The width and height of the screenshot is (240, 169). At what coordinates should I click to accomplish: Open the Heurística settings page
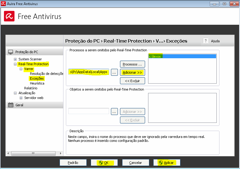(x=37, y=83)
